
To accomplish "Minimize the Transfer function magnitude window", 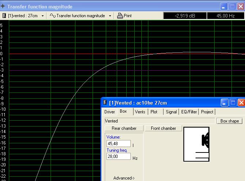I will (224, 7).
